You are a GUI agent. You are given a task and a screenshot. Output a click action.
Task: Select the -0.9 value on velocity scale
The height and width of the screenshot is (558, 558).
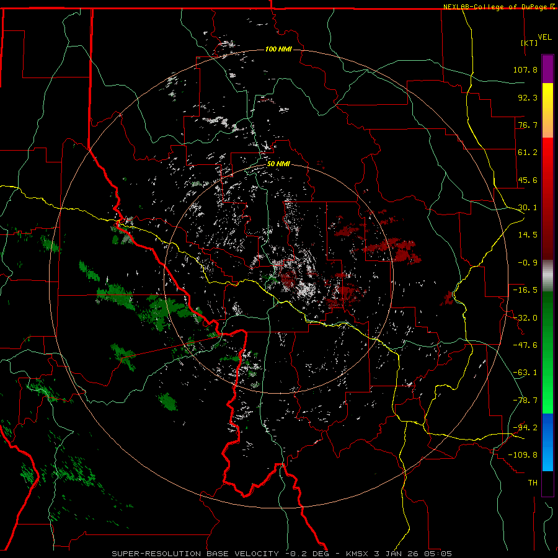point(528,263)
